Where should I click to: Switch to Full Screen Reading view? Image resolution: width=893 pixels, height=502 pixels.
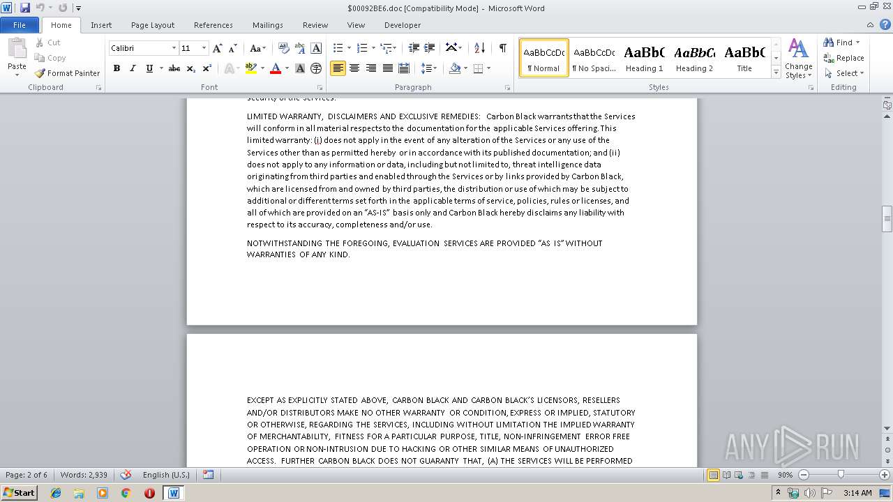pyautogui.click(x=726, y=475)
